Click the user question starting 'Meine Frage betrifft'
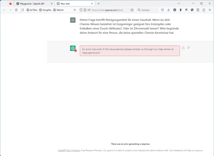214x156 pixels. coord(129,26)
